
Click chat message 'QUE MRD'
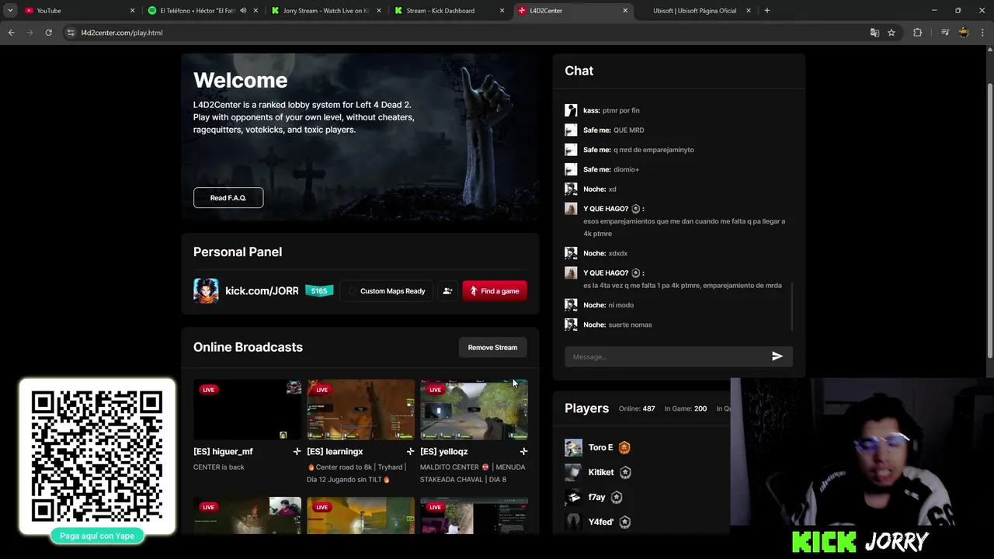[x=628, y=130]
